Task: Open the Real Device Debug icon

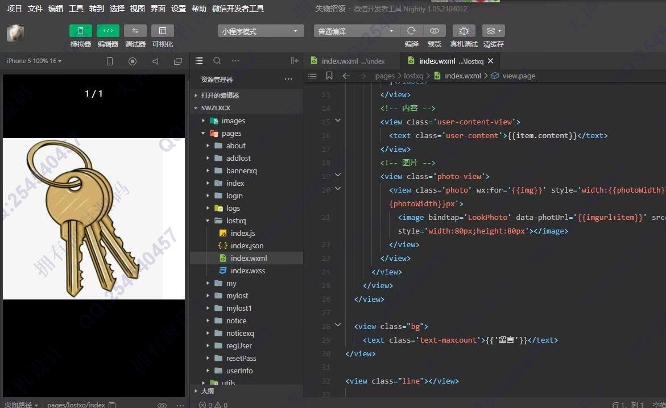Action: [x=464, y=31]
